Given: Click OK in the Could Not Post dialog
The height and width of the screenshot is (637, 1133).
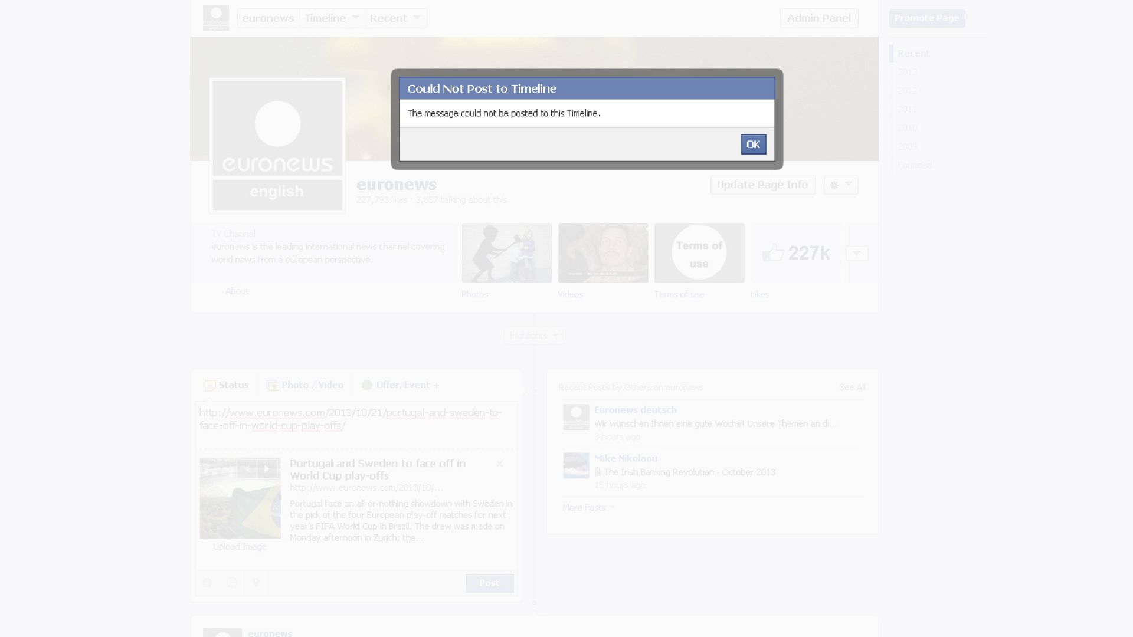Looking at the screenshot, I should click(x=753, y=144).
